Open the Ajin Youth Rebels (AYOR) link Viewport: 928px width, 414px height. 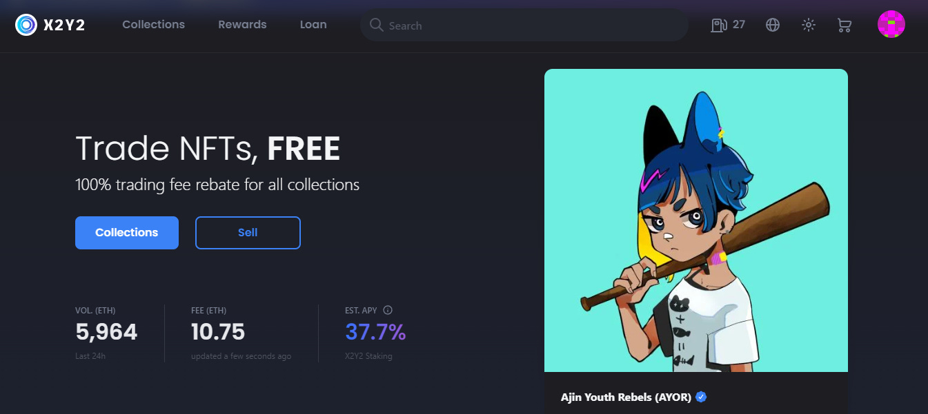[626, 397]
